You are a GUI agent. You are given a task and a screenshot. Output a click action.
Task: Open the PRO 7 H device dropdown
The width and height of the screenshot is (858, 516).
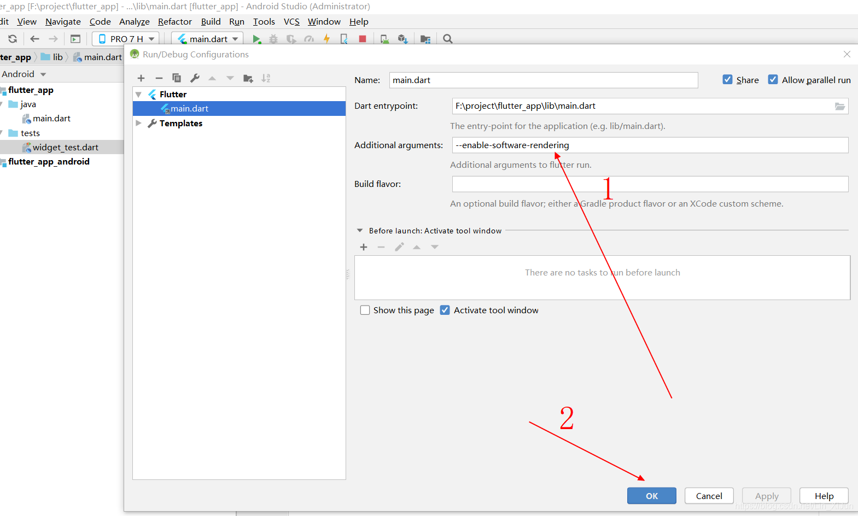[x=126, y=39]
